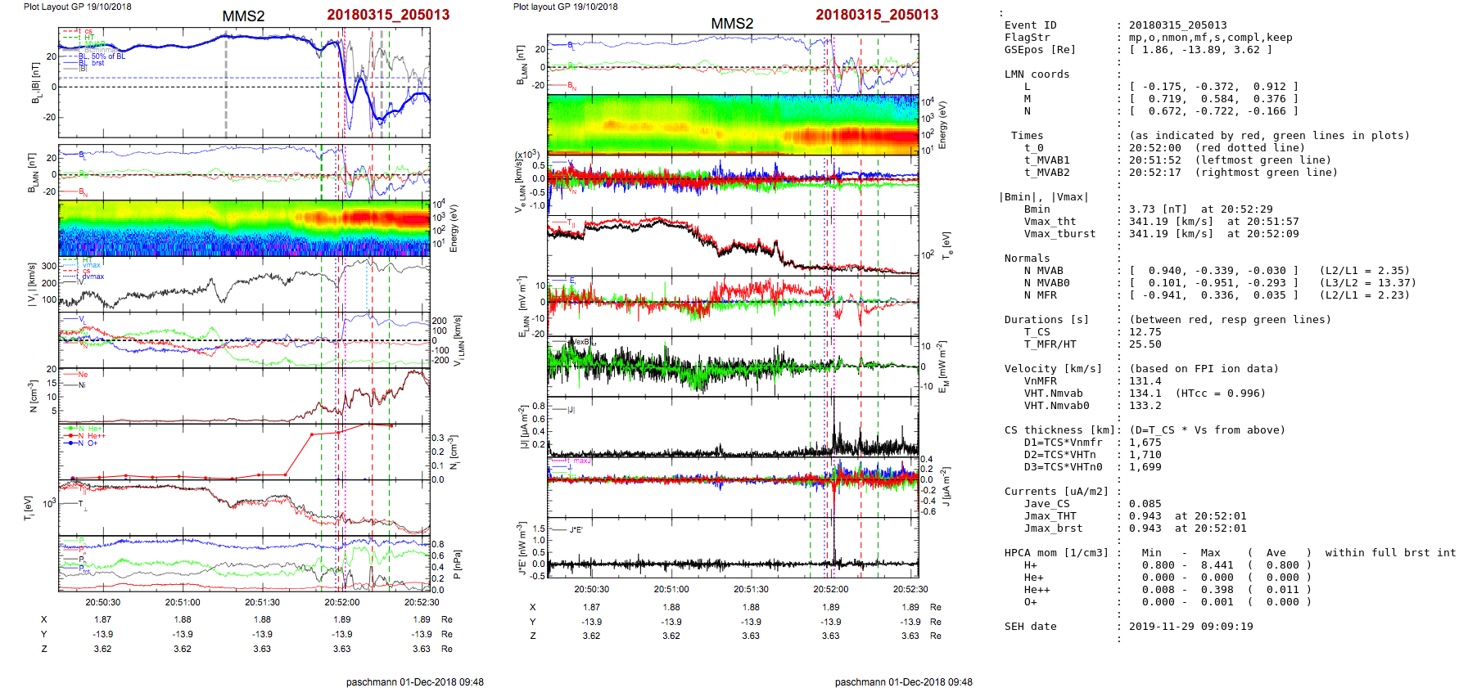Select the right plot's energy spectrogram panel
The height and width of the screenshot is (688, 1477).
point(732,124)
